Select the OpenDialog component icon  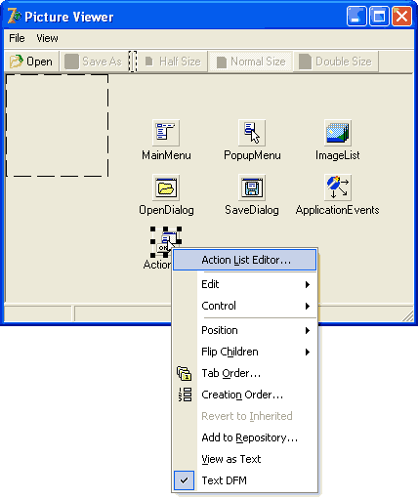point(166,187)
